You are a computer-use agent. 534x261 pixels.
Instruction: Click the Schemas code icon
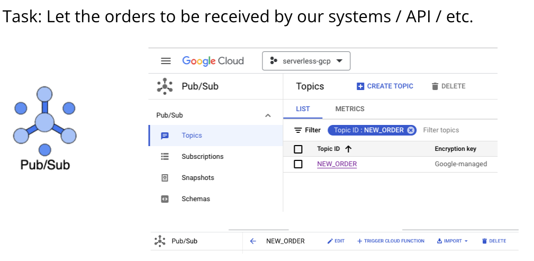(165, 199)
